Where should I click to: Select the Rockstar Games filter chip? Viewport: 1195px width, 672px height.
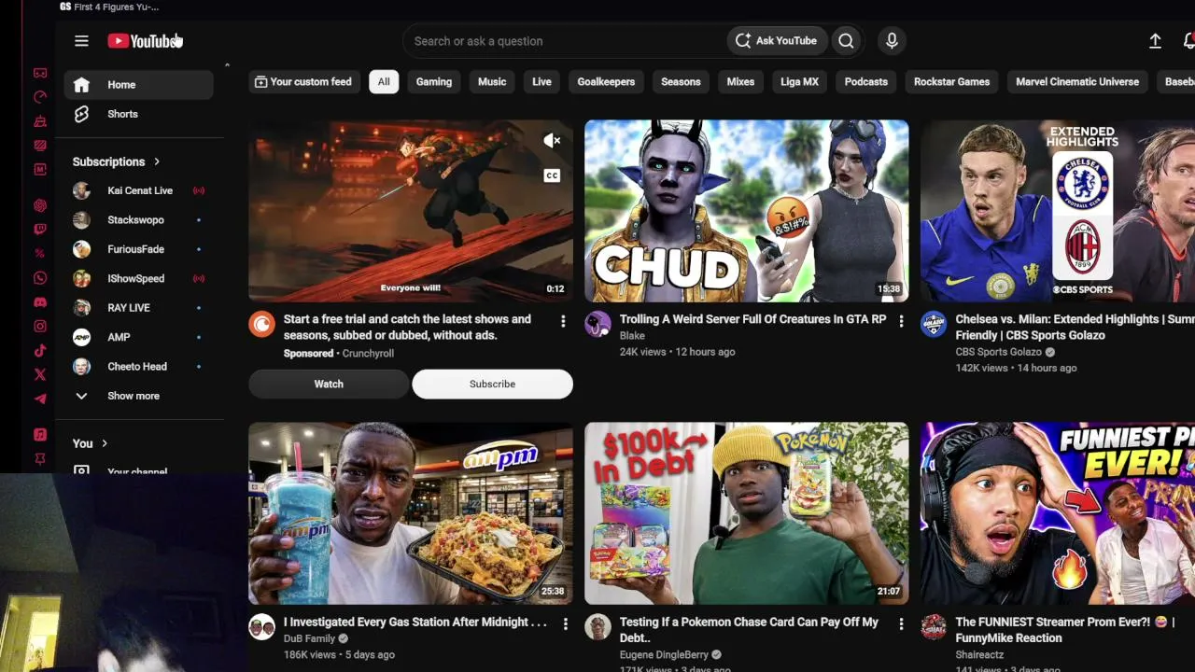pos(951,82)
